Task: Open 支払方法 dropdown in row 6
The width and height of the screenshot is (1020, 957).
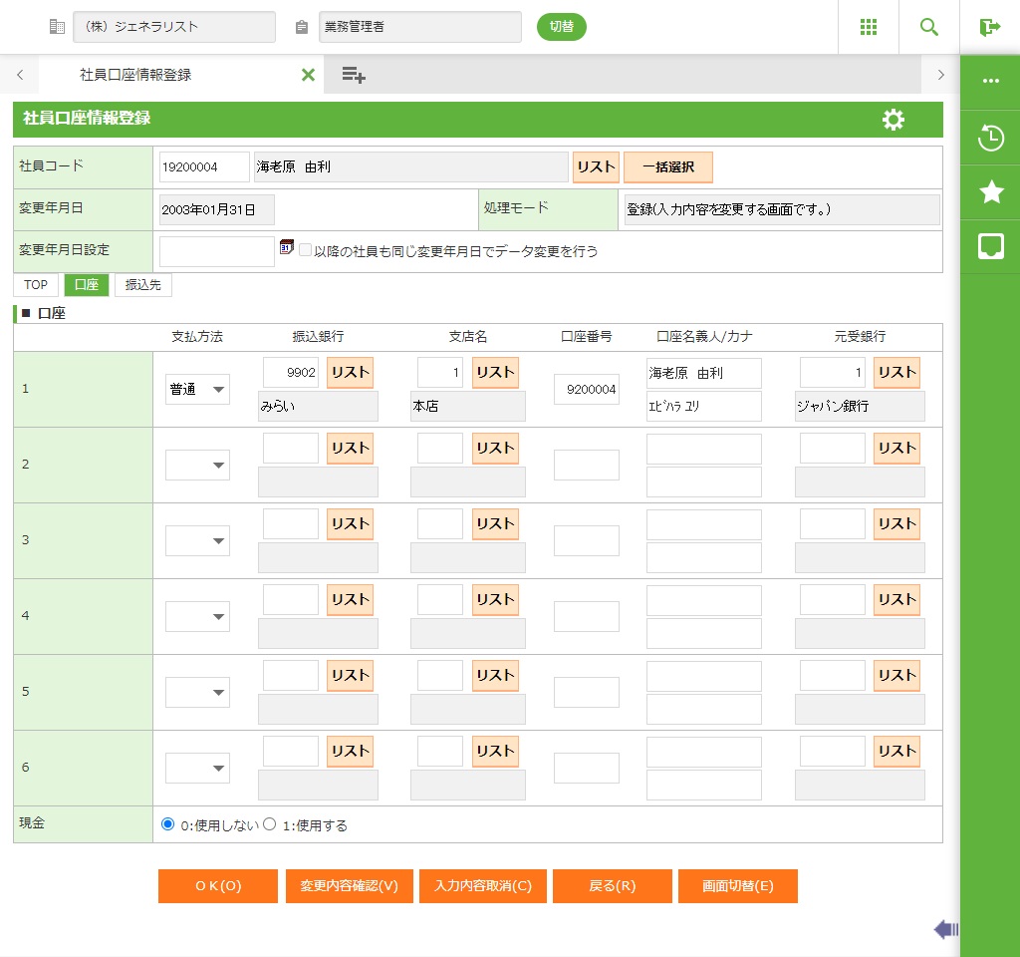Action: click(x=197, y=768)
